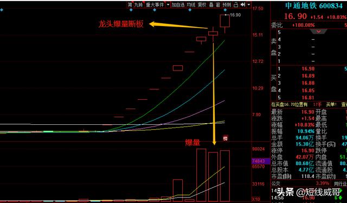Toggle the 均线 moving averages
The image size is (347, 203).
pyautogui.click(x=191, y=5)
